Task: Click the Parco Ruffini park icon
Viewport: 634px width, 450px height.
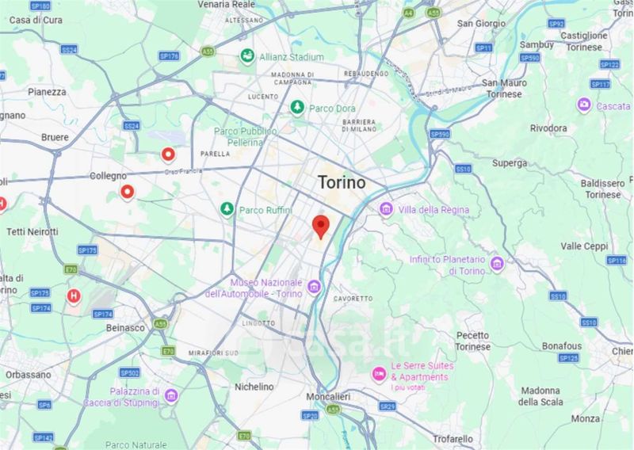Action: tap(227, 209)
